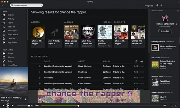Click the Upgrade link

click(149, 6)
